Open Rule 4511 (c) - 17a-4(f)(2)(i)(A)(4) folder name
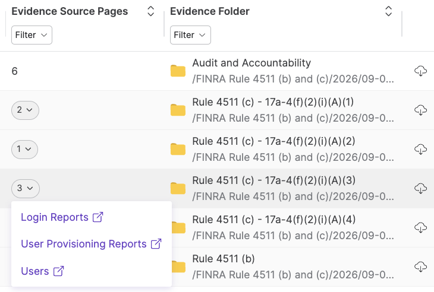The height and width of the screenshot is (292, 434). (273, 220)
